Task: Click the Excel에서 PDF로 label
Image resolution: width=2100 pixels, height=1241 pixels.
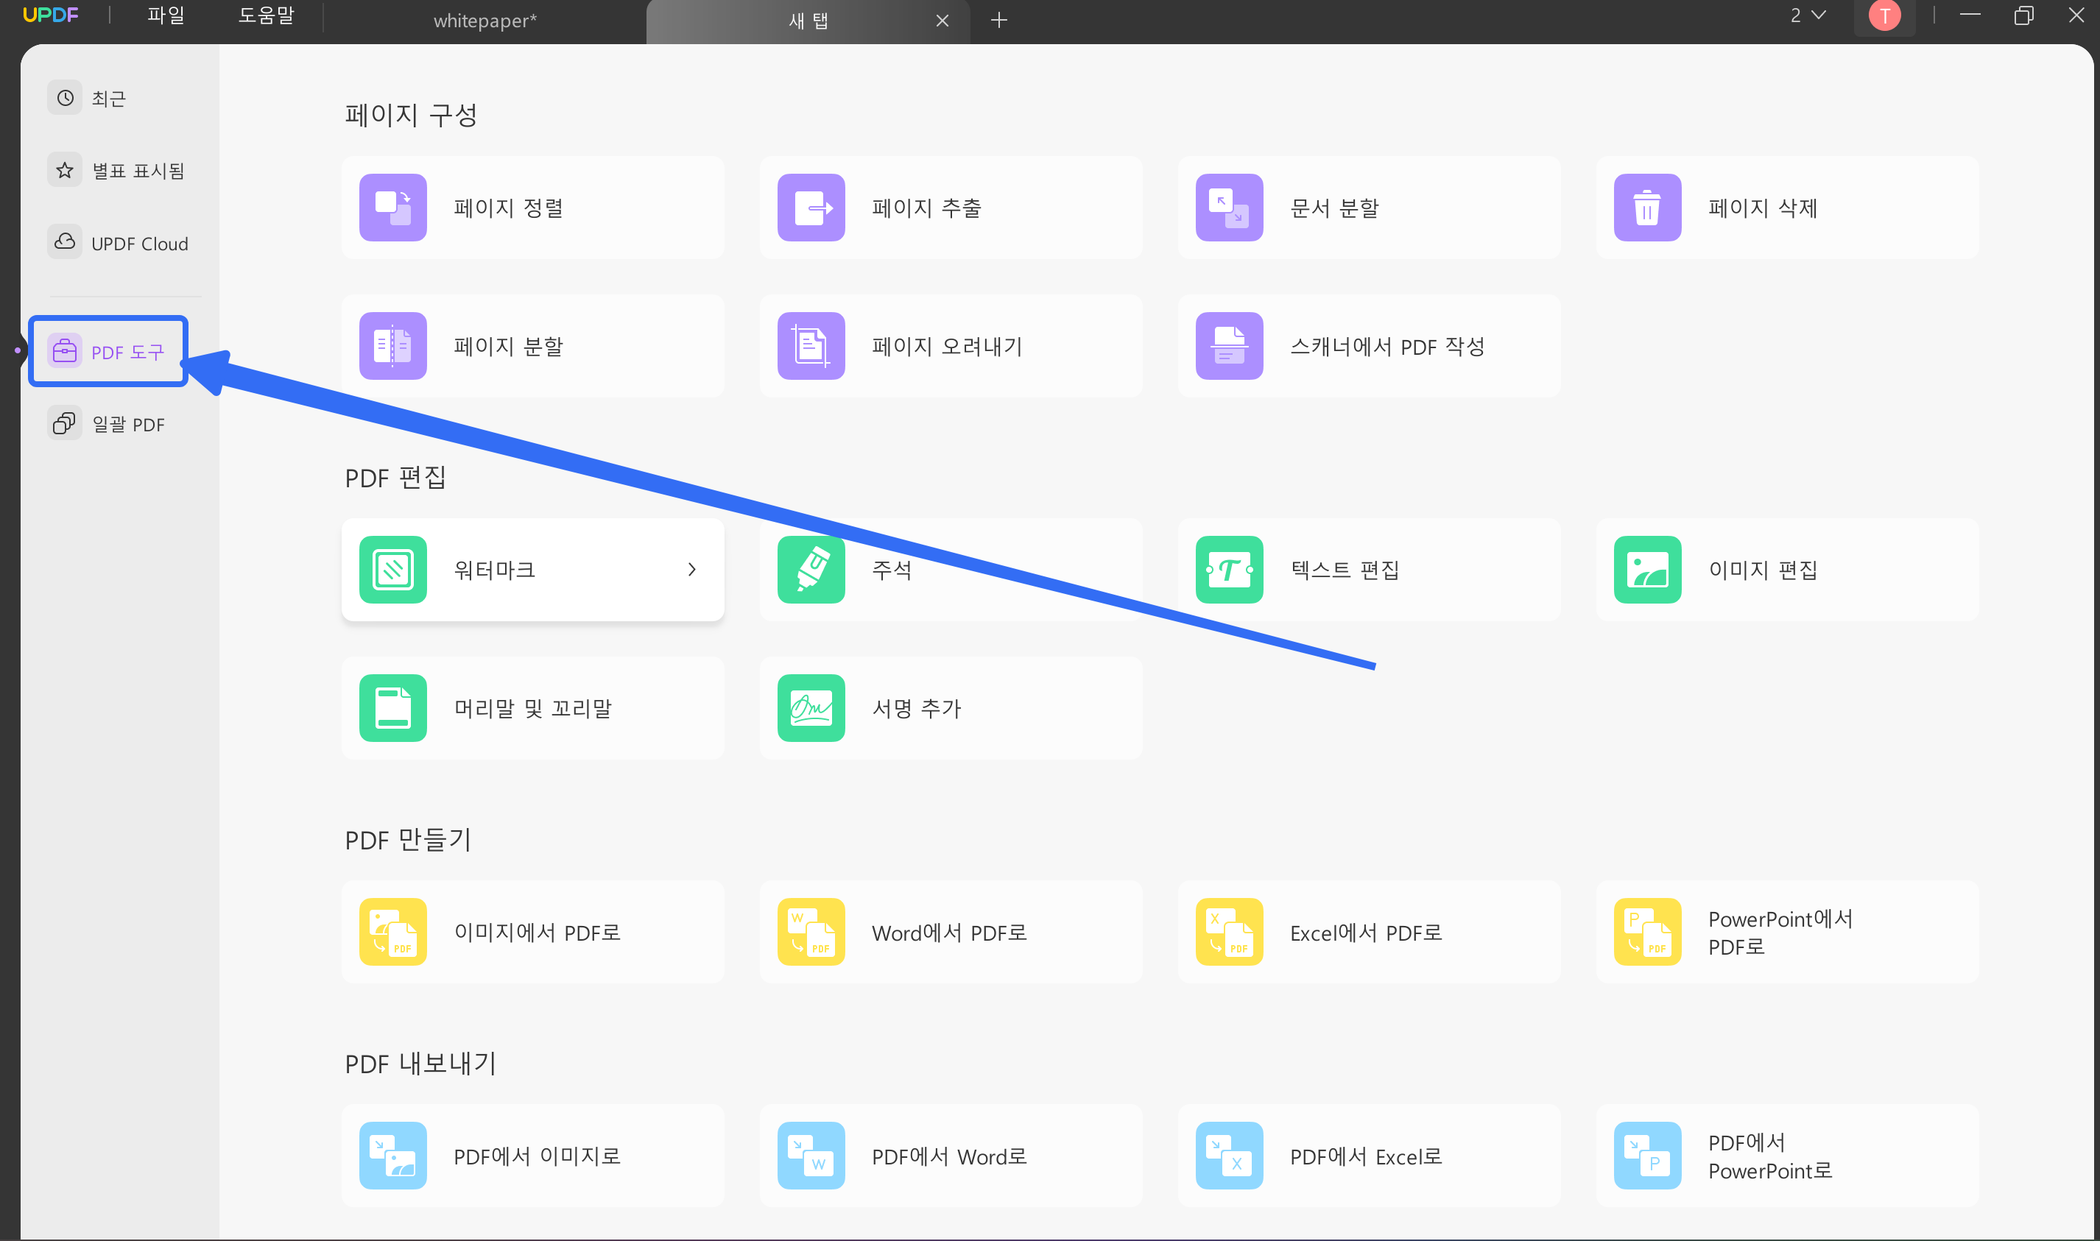Action: [1366, 933]
